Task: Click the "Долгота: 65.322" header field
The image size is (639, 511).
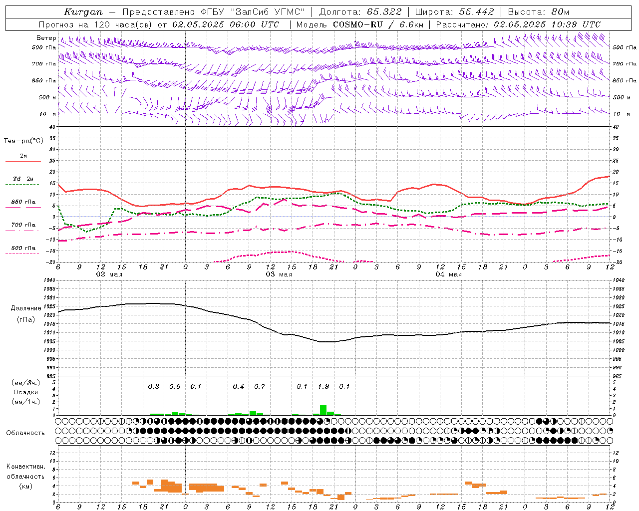Action: point(360,12)
